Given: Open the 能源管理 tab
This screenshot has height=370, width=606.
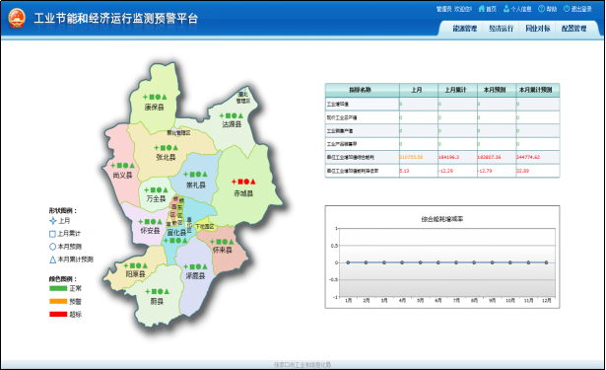Looking at the screenshot, I should [464, 29].
